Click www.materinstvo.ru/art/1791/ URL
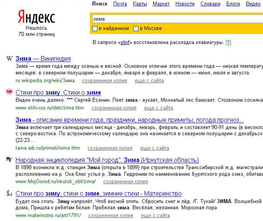This screenshot has width=263, height=221. [x=48, y=215]
